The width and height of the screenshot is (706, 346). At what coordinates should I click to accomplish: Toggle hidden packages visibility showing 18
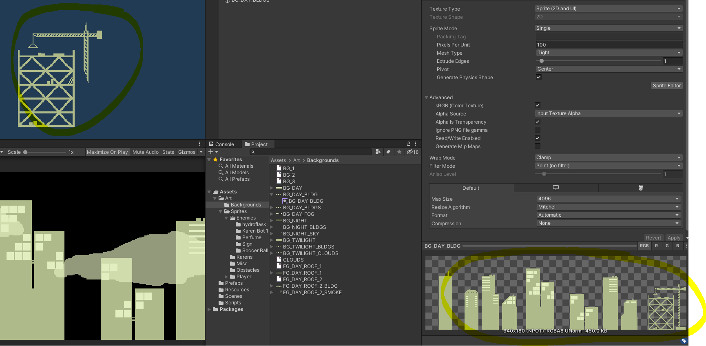[x=413, y=152]
